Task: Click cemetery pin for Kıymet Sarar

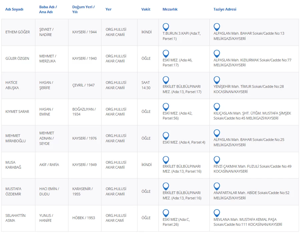Action: click(x=166, y=107)
